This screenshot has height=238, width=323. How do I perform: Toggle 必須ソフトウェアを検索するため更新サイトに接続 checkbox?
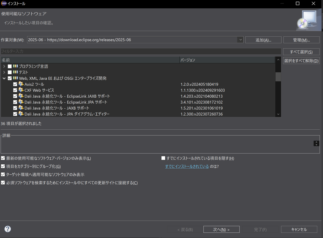point(3,183)
